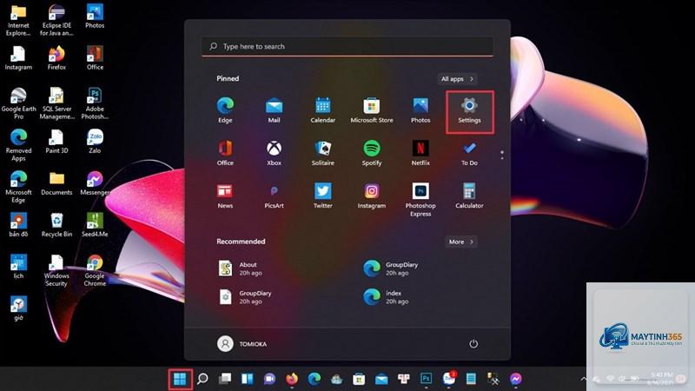Open the News app

(x=225, y=196)
